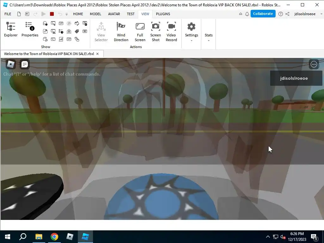Image resolution: width=324 pixels, height=243 pixels.
Task: Toggle the Explorer panel
Action: [11, 29]
